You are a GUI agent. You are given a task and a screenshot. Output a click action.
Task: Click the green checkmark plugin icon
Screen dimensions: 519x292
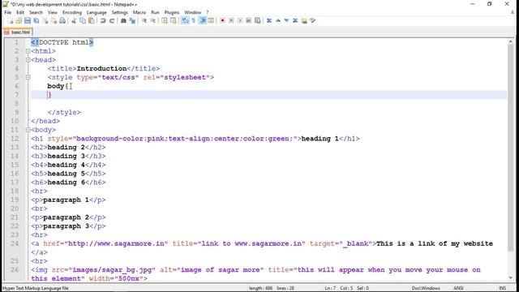point(313,21)
